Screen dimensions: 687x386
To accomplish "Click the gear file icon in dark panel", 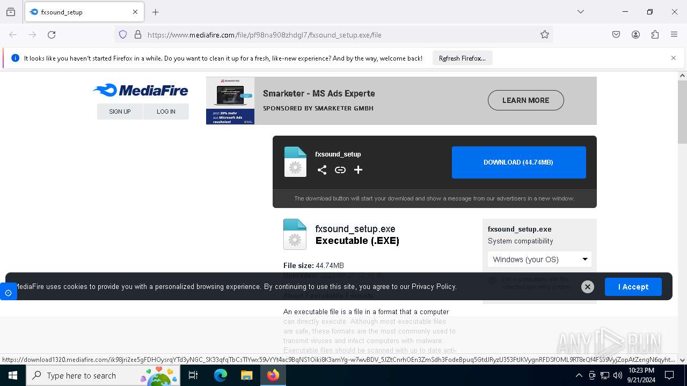I will (295, 162).
